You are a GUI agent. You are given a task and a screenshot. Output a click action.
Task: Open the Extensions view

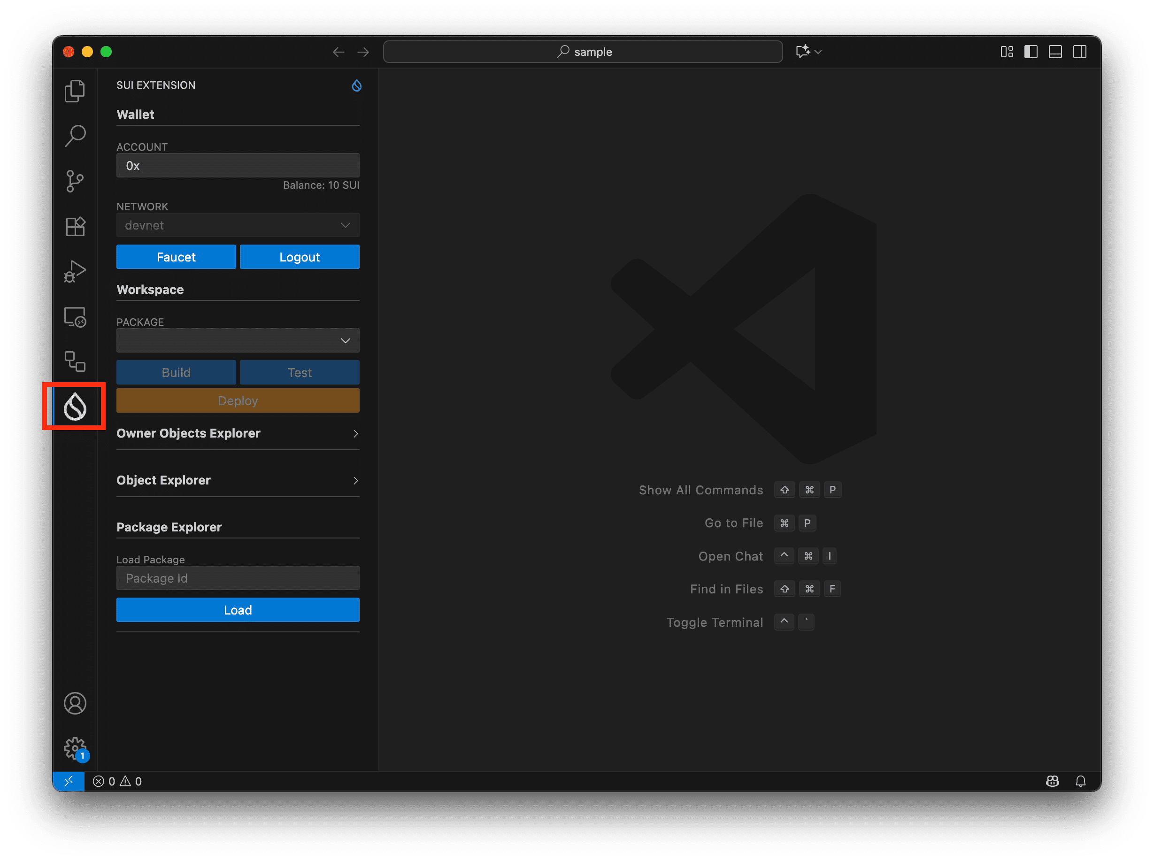point(75,227)
